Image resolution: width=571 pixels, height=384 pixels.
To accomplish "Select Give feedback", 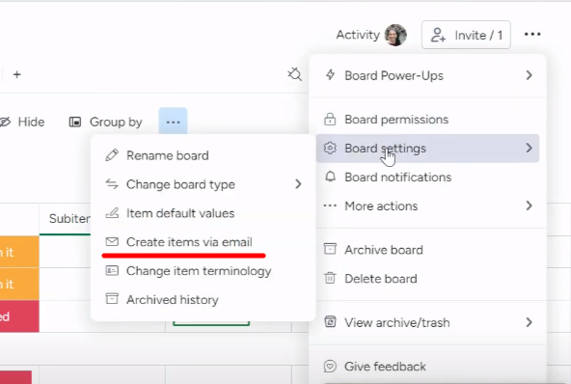I will point(427,366).
